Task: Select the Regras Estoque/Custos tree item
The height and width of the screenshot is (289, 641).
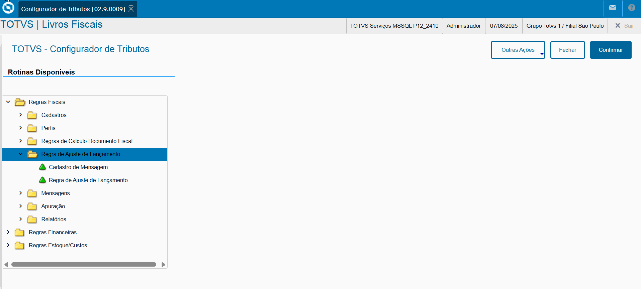Action: [x=58, y=245]
